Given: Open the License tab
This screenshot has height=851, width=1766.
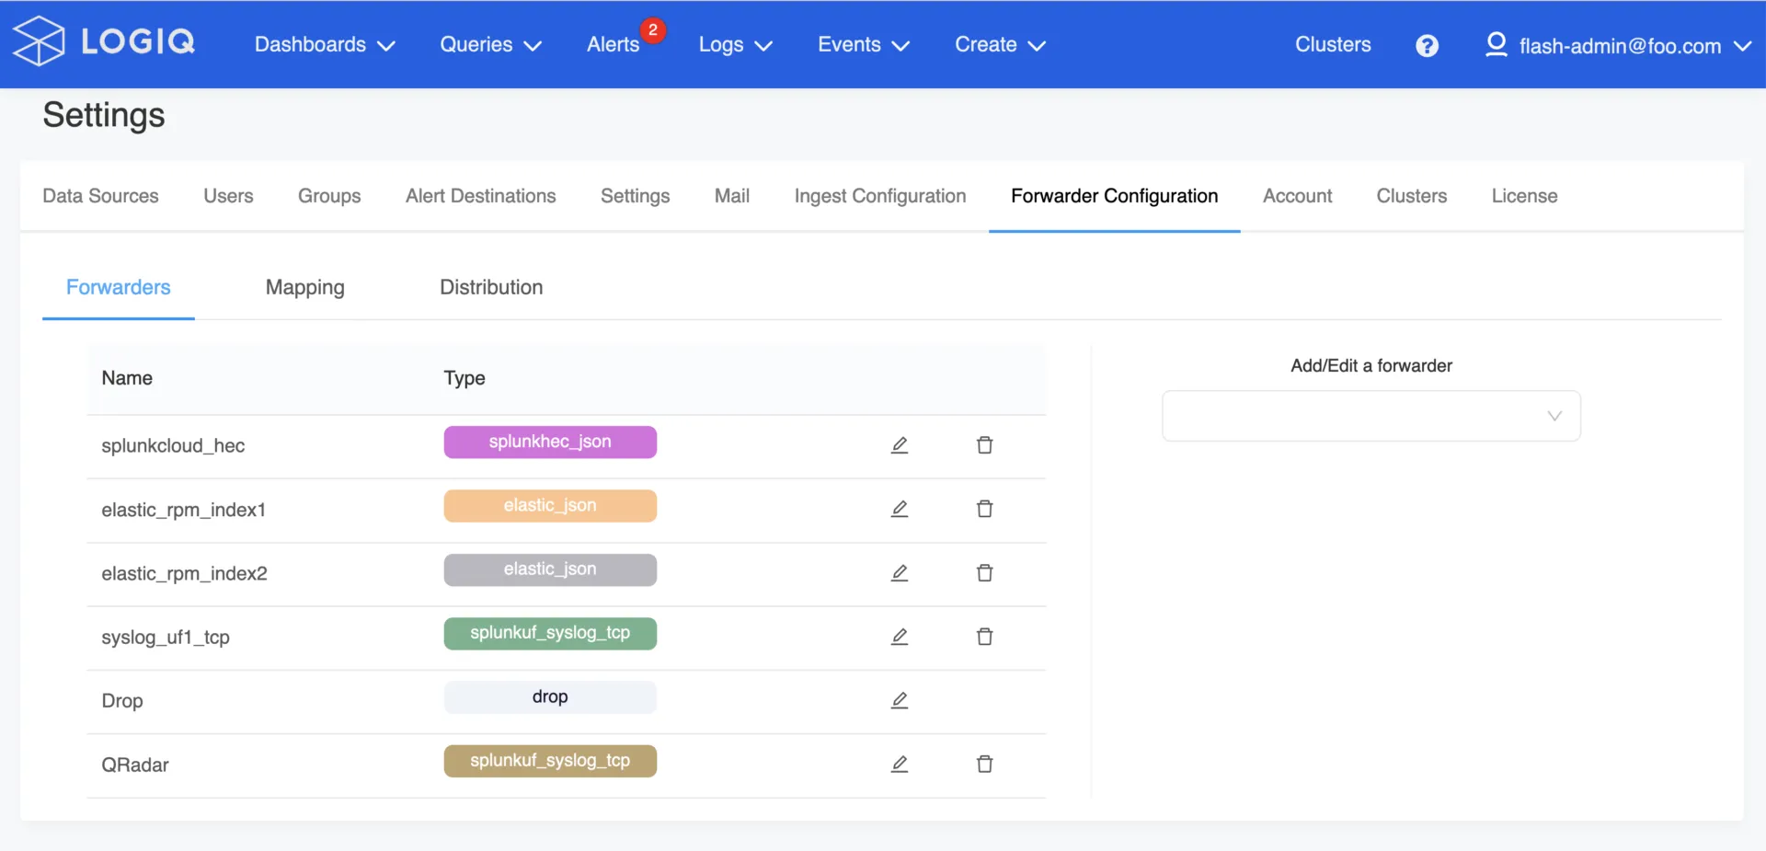Looking at the screenshot, I should click(1524, 196).
